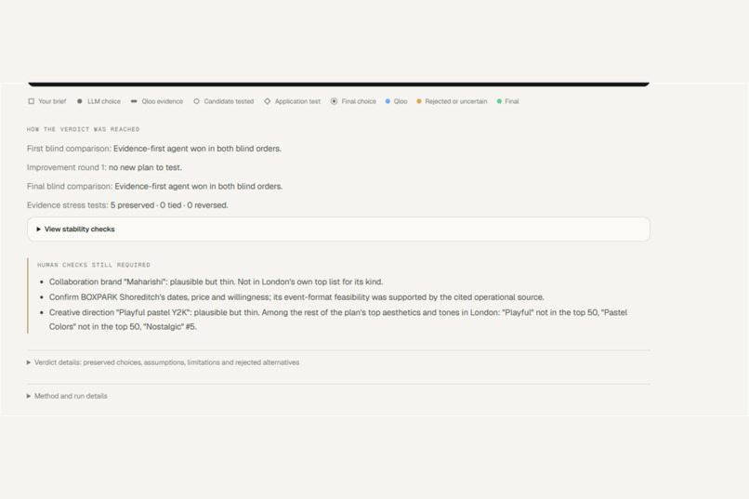
Task: Click the Collaboration brand "Maharishi" bullet
Action: pyautogui.click(x=216, y=282)
